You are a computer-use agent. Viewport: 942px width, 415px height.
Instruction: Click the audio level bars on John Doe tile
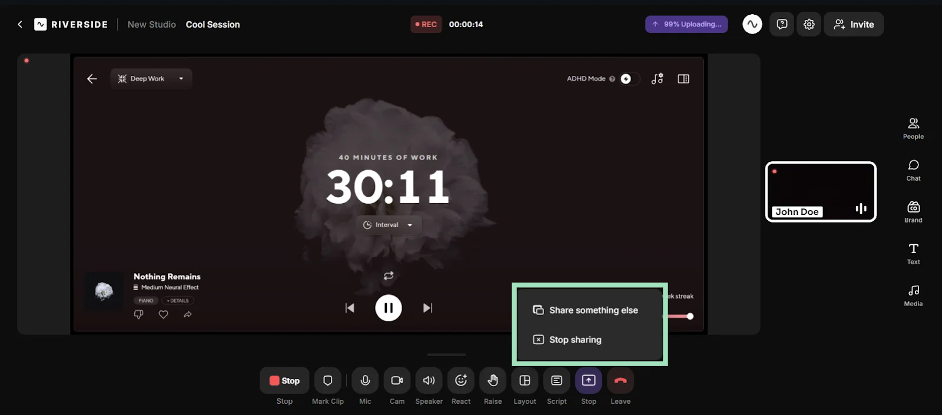click(861, 208)
